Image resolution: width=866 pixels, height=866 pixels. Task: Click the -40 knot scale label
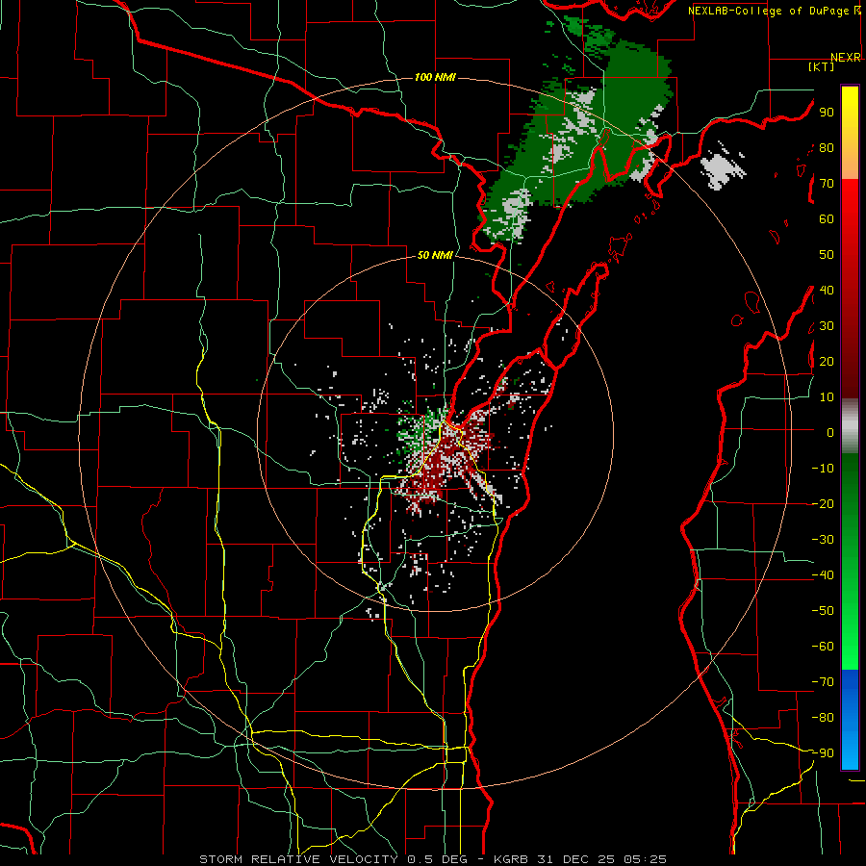823,575
